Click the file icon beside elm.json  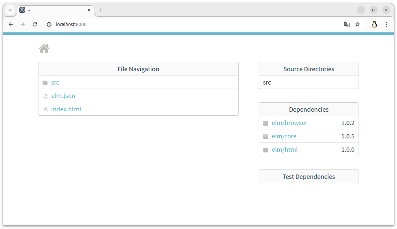click(45, 96)
